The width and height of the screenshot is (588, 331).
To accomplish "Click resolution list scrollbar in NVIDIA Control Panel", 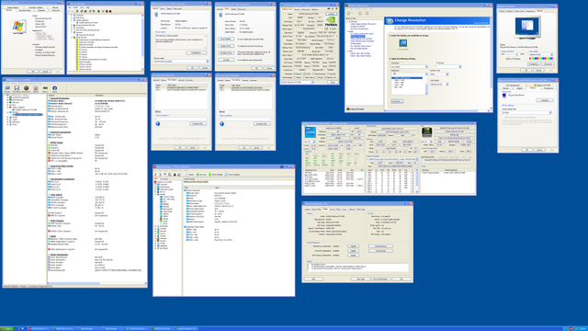I will 426,84.
